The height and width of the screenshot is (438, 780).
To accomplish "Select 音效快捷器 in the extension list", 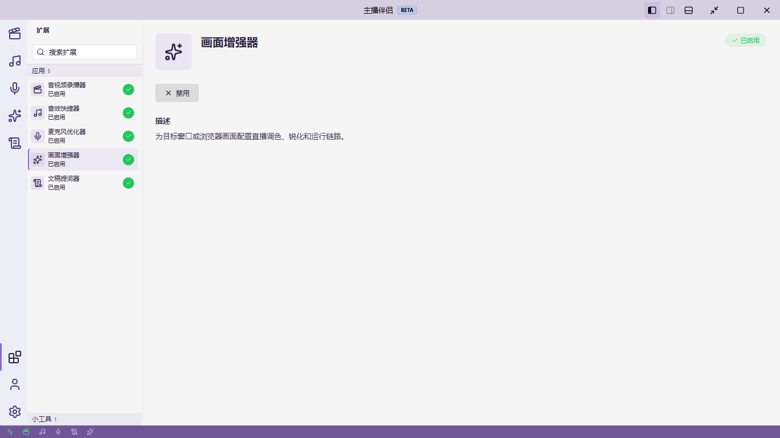I will 83,113.
